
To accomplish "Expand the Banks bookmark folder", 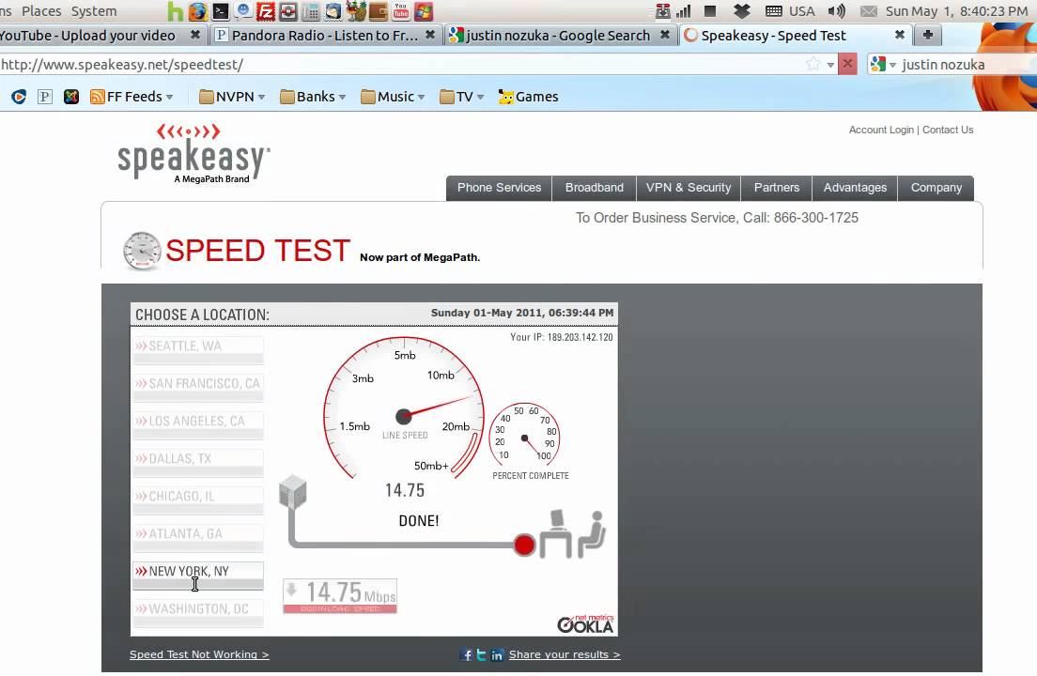I will pyautogui.click(x=313, y=97).
